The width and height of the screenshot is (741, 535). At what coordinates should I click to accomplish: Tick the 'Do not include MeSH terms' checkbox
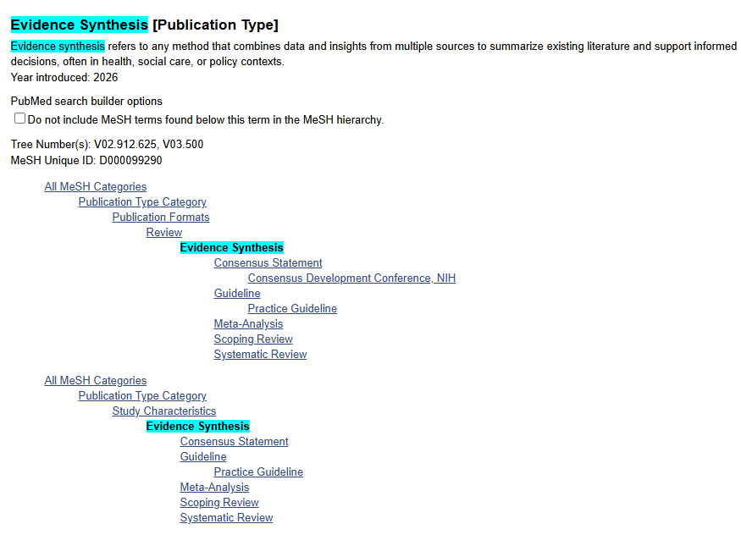[x=19, y=118]
